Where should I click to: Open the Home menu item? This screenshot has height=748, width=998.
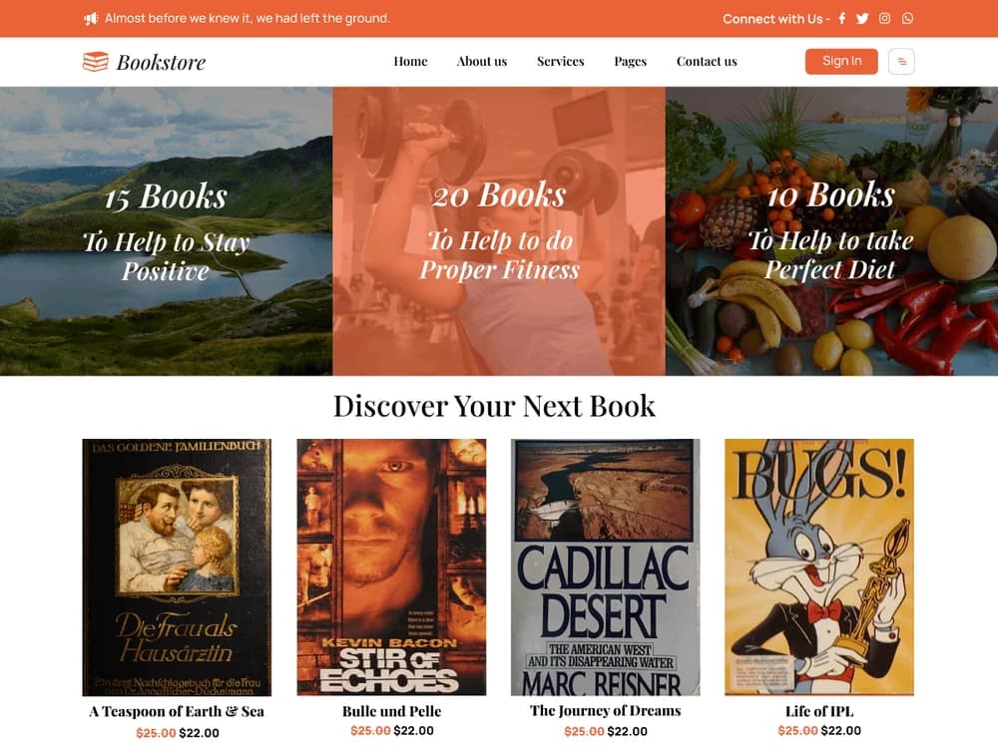[410, 62]
